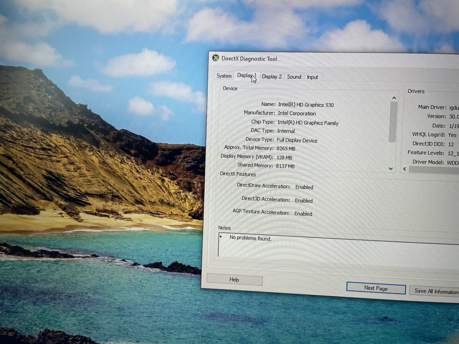Screen dimensions: 459x344
Task: Click the Drivers 'Date:' label
Action: pyautogui.click(x=439, y=126)
